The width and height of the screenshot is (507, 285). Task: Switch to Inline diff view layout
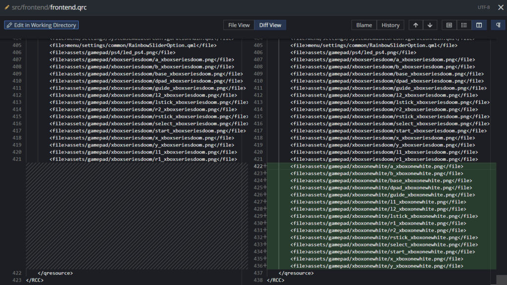464,25
